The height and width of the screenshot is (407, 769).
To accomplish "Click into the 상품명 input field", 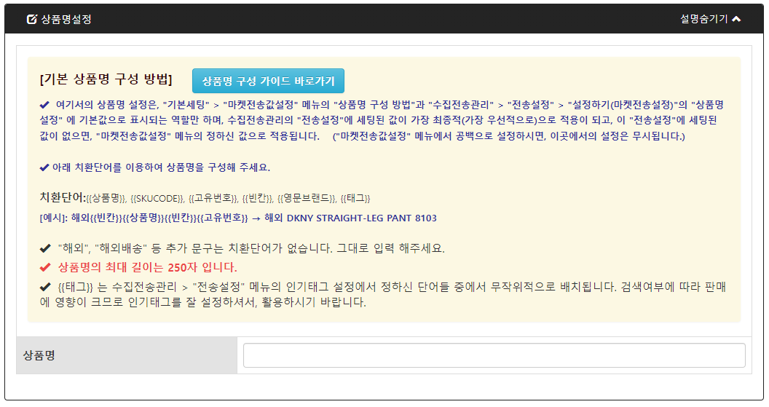I will coord(494,355).
